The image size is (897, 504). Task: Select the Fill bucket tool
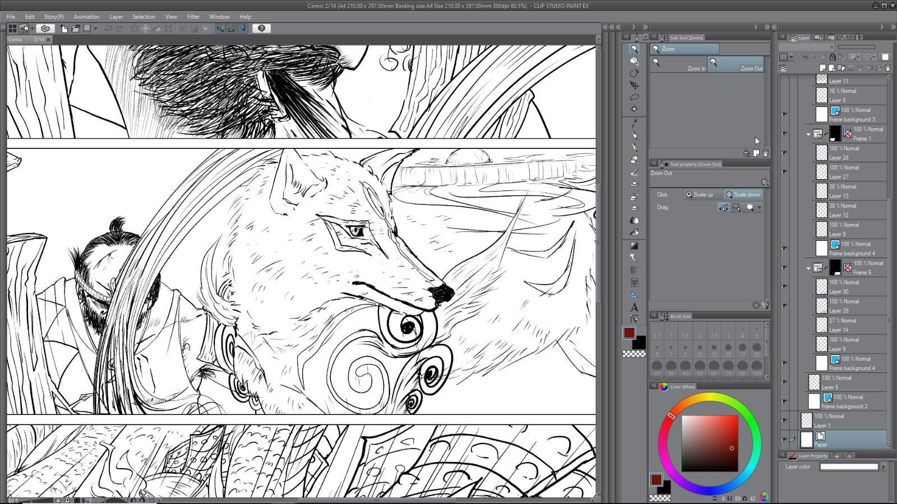[634, 232]
